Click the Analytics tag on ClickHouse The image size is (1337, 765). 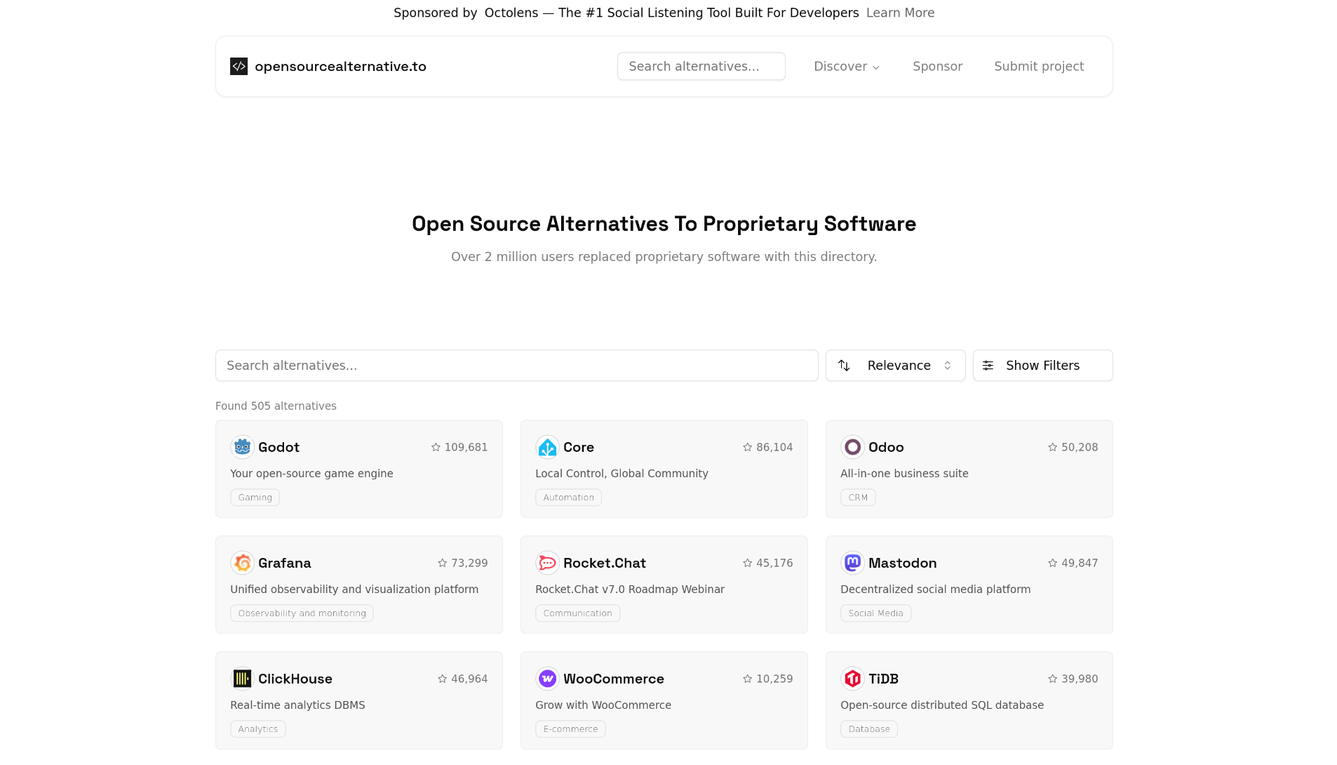coord(257,729)
